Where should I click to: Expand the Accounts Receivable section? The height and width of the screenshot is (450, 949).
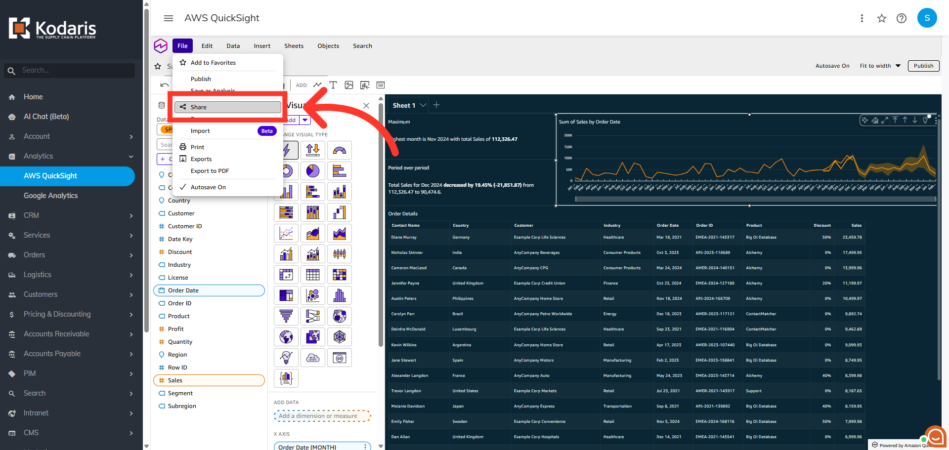click(131, 334)
